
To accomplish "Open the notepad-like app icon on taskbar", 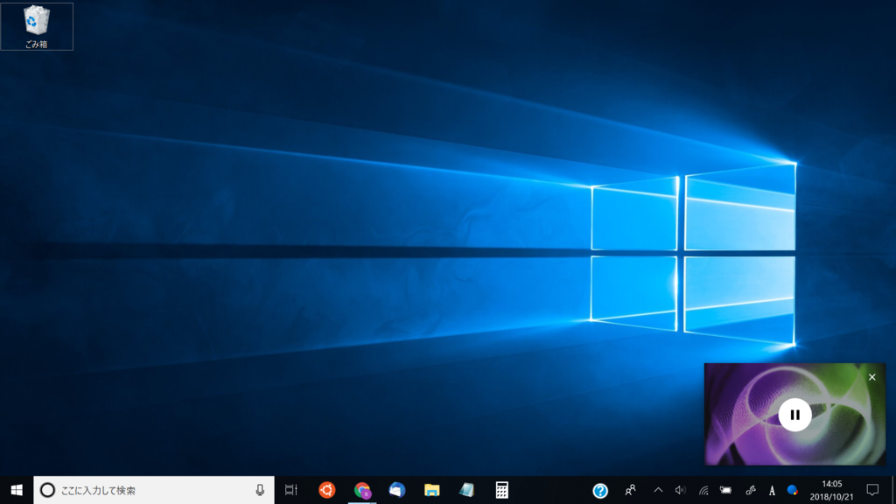I will [x=467, y=490].
